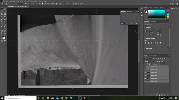Collapse the Transform section
This screenshot has width=179, height=100.
point(145,27)
